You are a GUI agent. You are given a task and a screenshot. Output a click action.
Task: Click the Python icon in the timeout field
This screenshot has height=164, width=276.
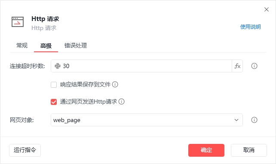pyautogui.click(x=57, y=66)
